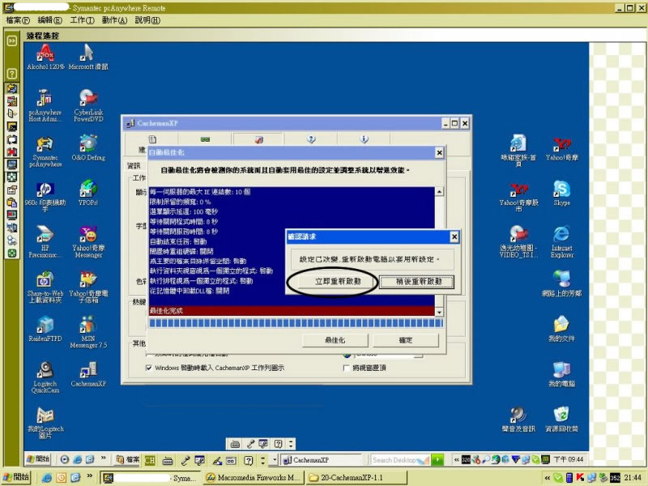Select the Yahoo!奇摩 Messenger desktop icon
This screenshot has height=486, width=648.
pos(88,241)
